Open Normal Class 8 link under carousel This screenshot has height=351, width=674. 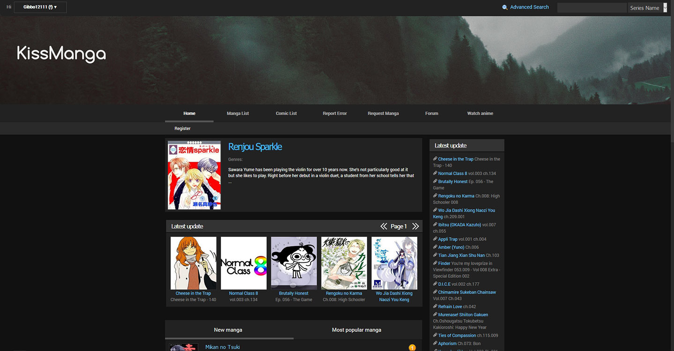pyautogui.click(x=244, y=293)
